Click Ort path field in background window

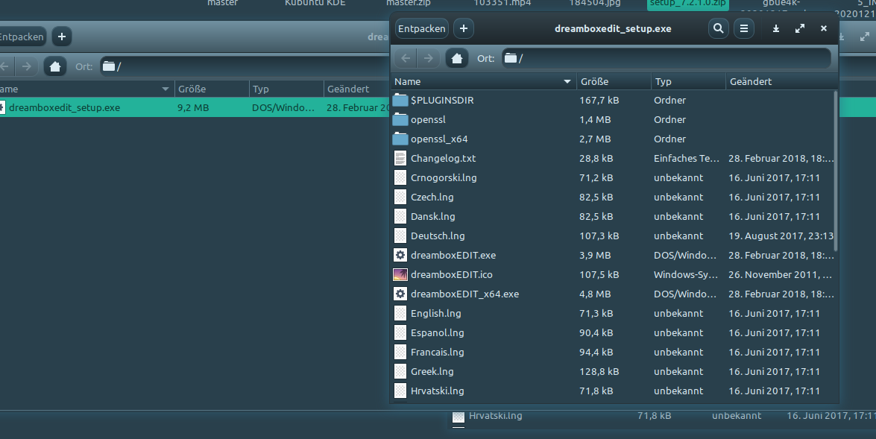click(x=245, y=66)
